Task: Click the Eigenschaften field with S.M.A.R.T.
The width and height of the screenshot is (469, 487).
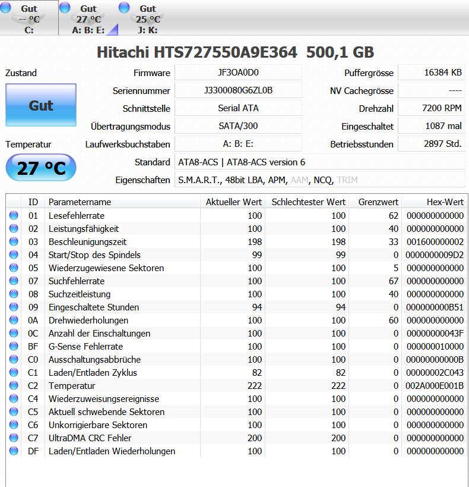Action: tap(320, 180)
